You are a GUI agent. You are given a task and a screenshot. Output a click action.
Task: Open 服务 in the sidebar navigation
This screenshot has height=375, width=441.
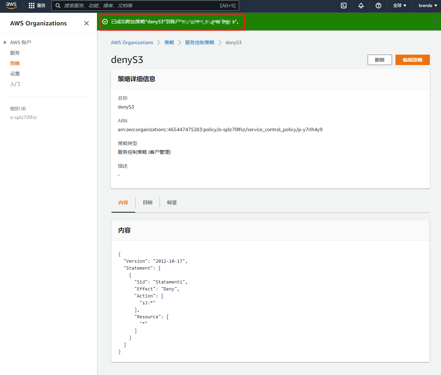tap(15, 53)
